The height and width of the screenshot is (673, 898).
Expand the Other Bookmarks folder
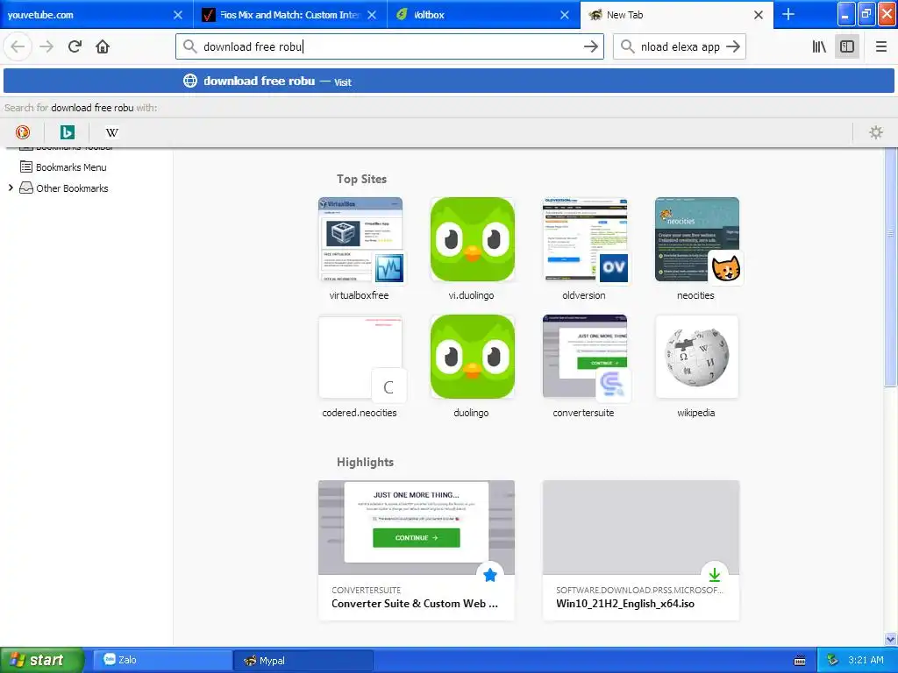(x=11, y=188)
